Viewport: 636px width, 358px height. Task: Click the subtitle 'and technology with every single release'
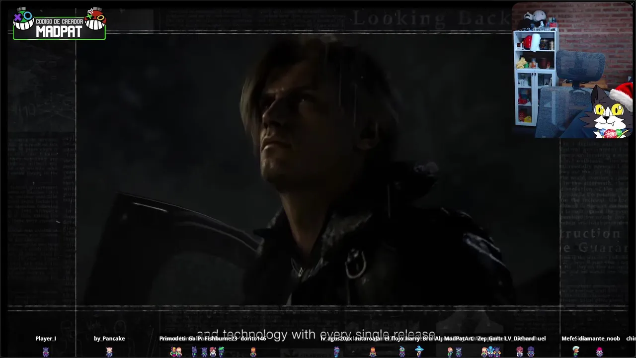point(316,335)
